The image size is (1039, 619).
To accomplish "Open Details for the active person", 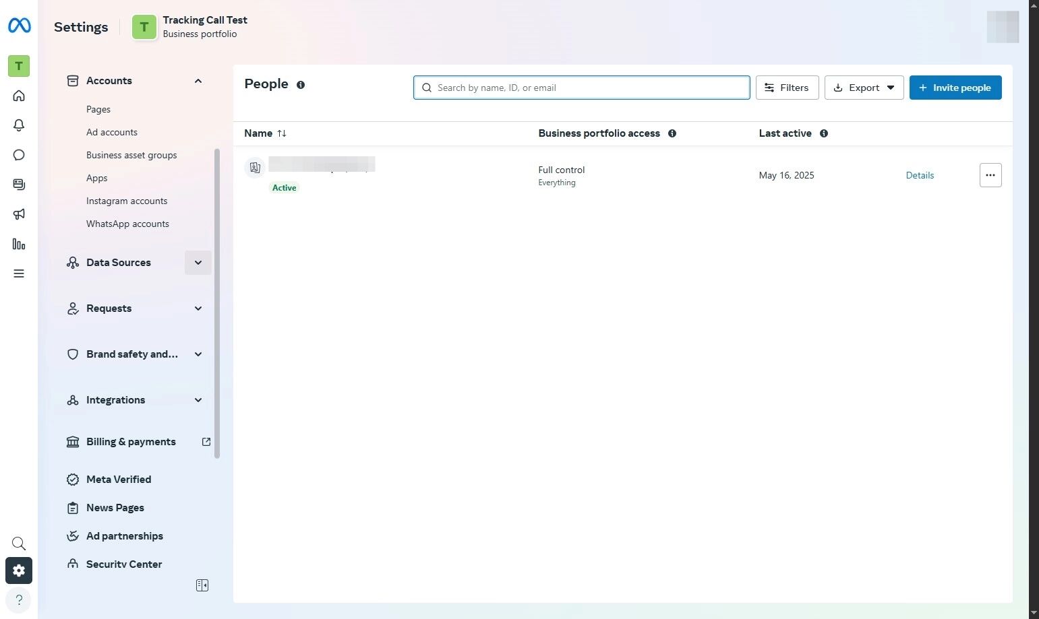I will [x=920, y=175].
